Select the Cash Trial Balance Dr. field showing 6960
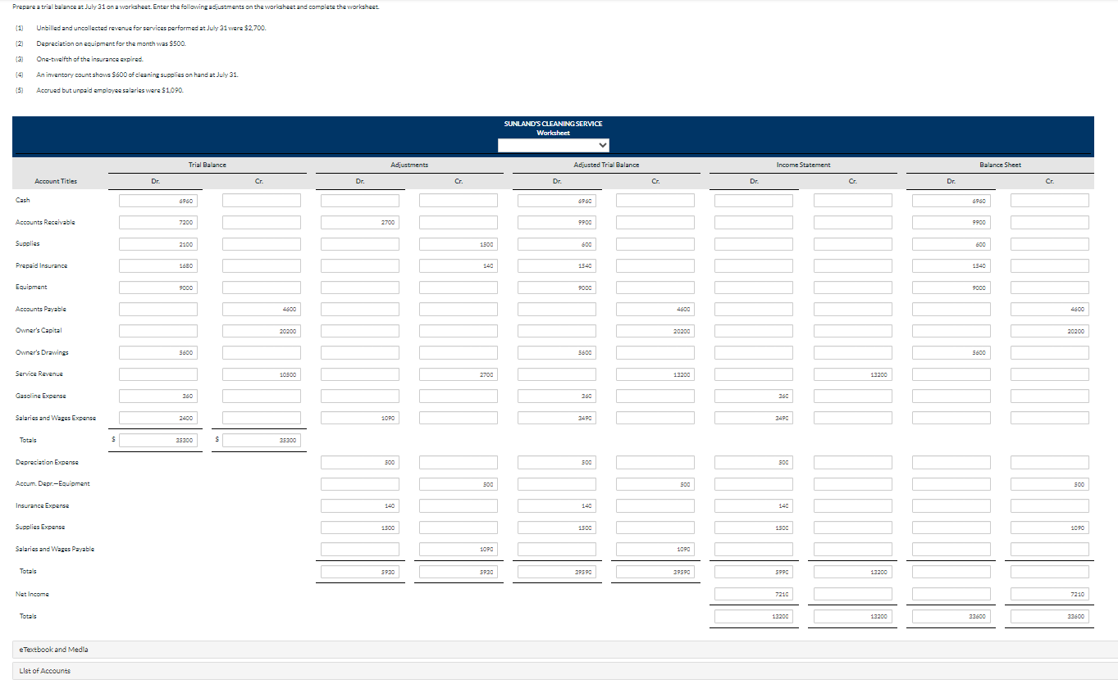Screen dimensions: 1118x693 (x=157, y=200)
